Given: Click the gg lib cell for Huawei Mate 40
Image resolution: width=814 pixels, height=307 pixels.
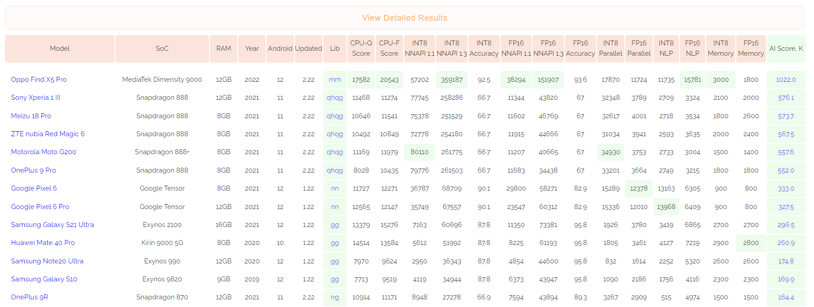Looking at the screenshot, I should (x=335, y=243).
